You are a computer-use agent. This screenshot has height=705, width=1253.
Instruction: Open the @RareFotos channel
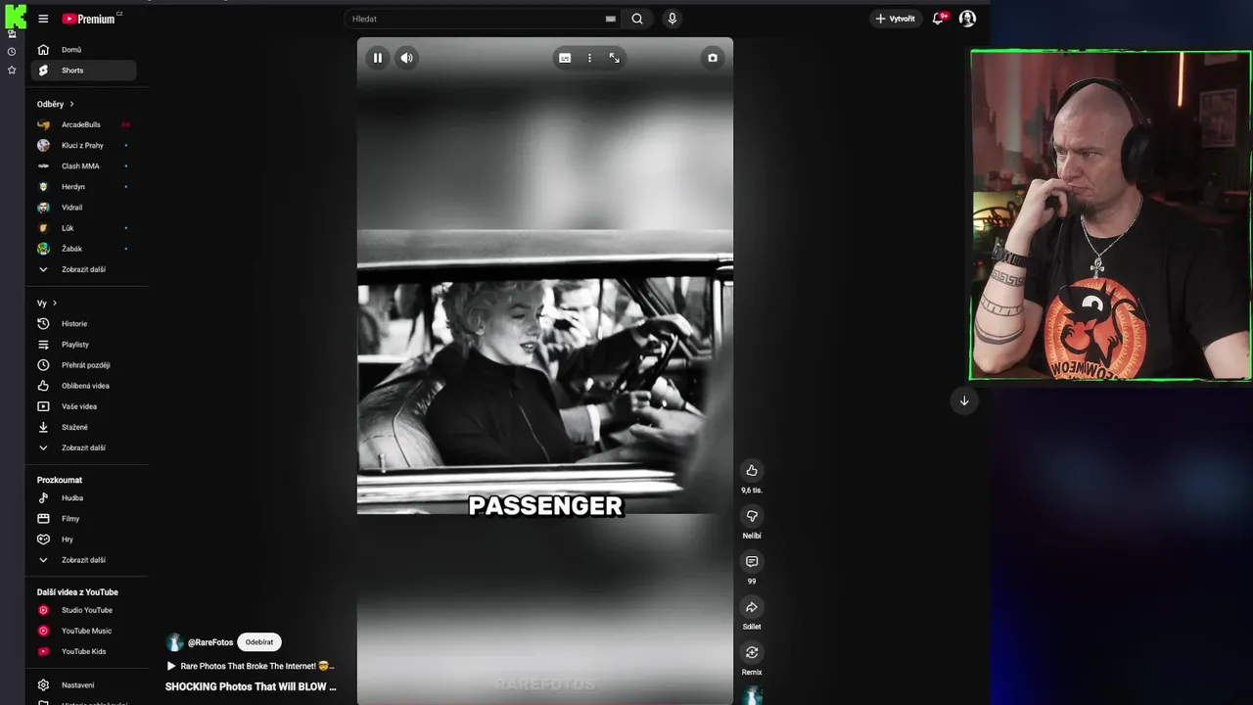210,642
